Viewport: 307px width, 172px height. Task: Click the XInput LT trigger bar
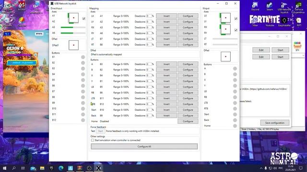click(x=225, y=39)
